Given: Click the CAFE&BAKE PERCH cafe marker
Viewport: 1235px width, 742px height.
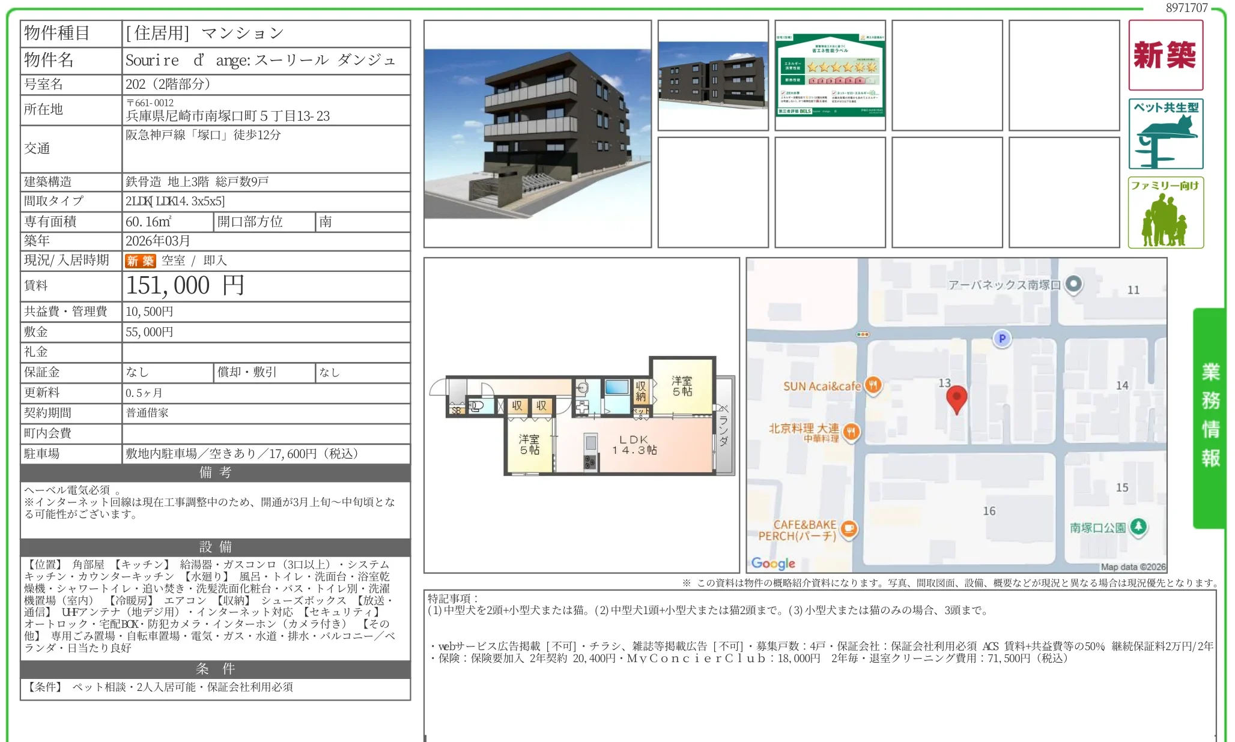Looking at the screenshot, I should (848, 528).
